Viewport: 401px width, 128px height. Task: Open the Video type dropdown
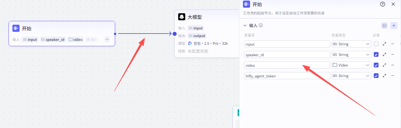[x=351, y=65]
